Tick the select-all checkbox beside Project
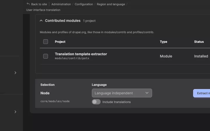Image resolution: width=210 pixels, height=131 pixels. (x=45, y=42)
